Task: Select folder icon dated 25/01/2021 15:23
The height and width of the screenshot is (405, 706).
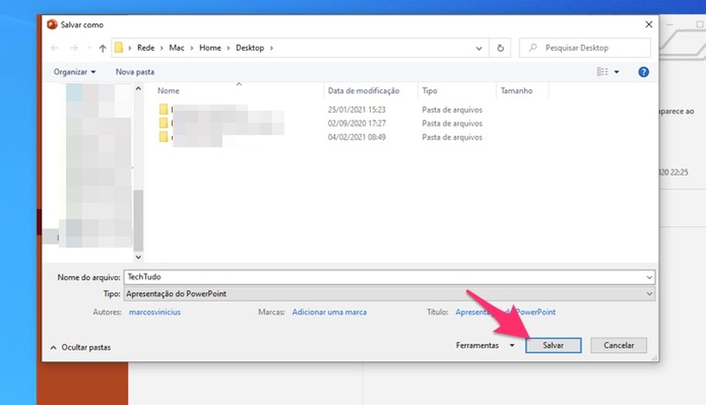Action: [164, 110]
